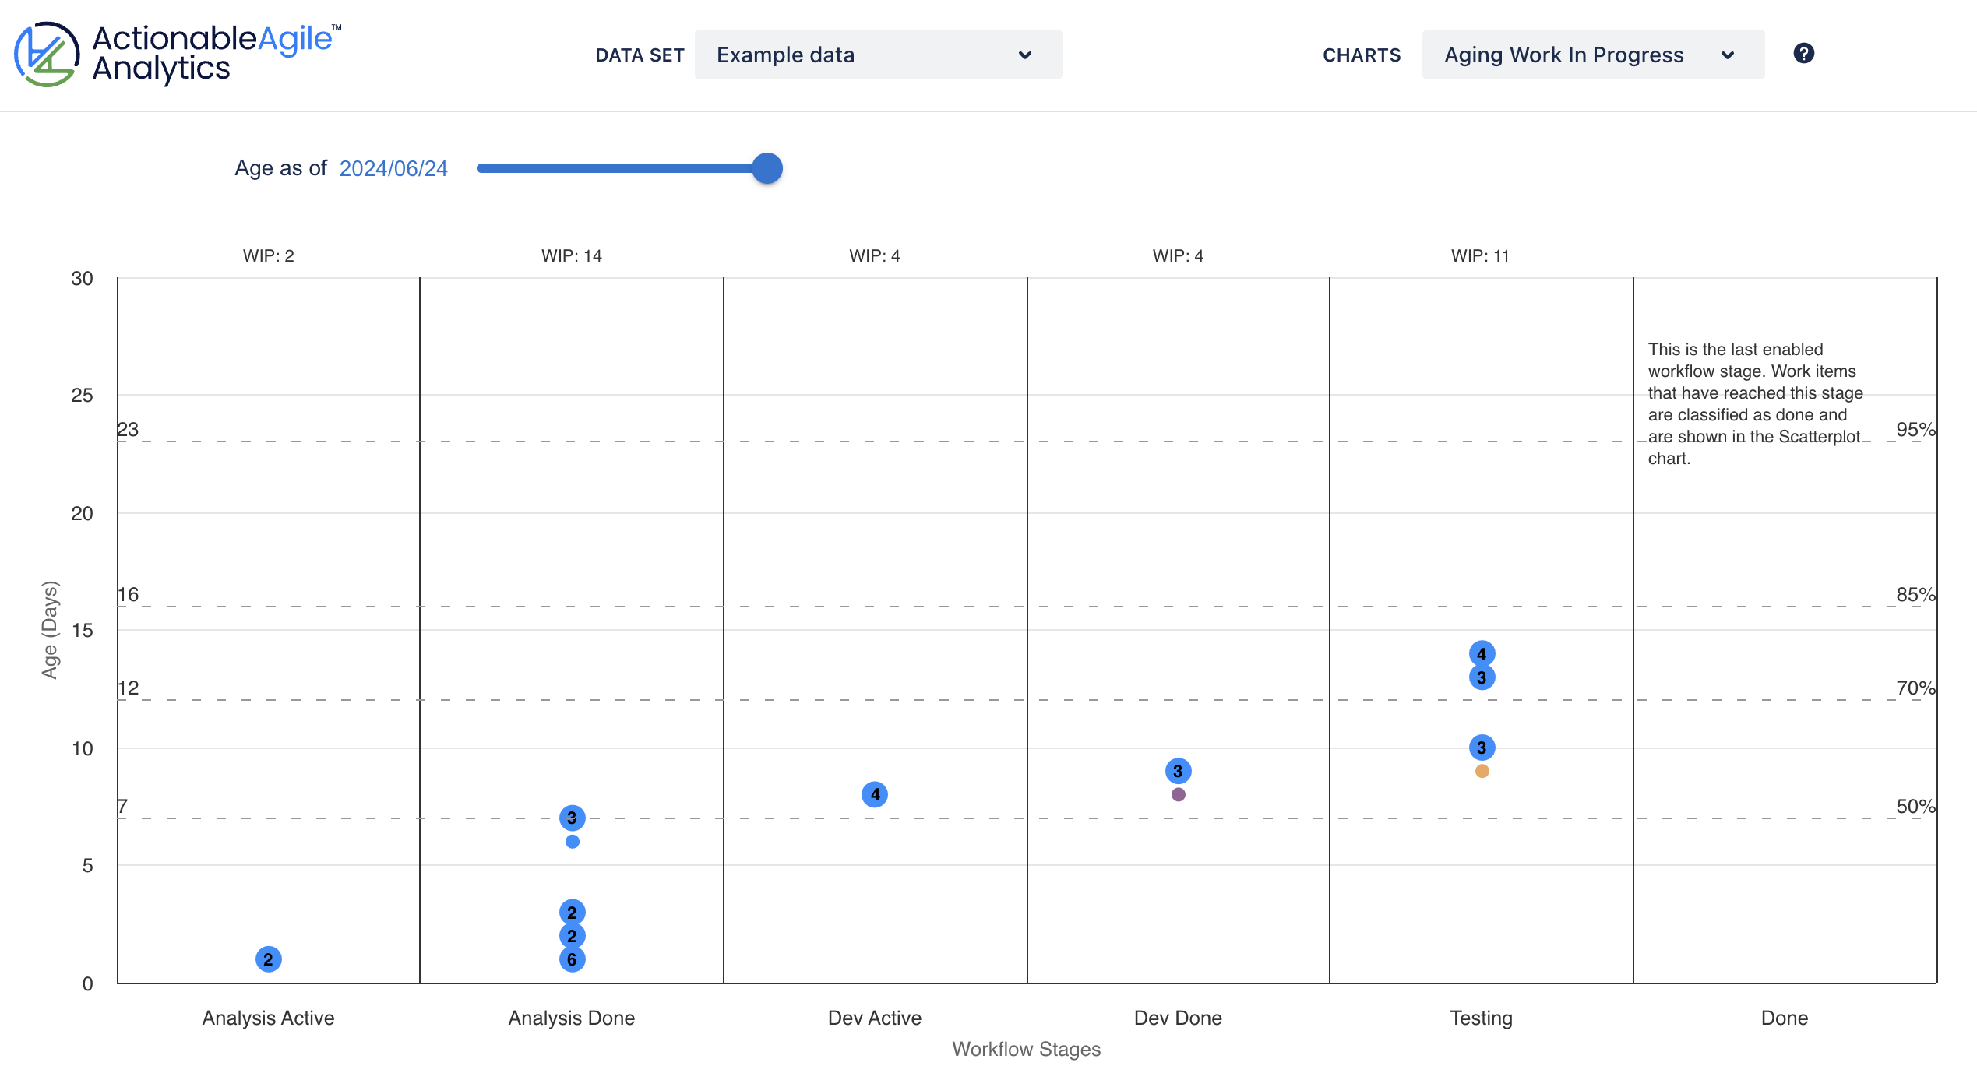Click the Charts dropdown chevron
1977x1073 pixels.
pos(1728,55)
